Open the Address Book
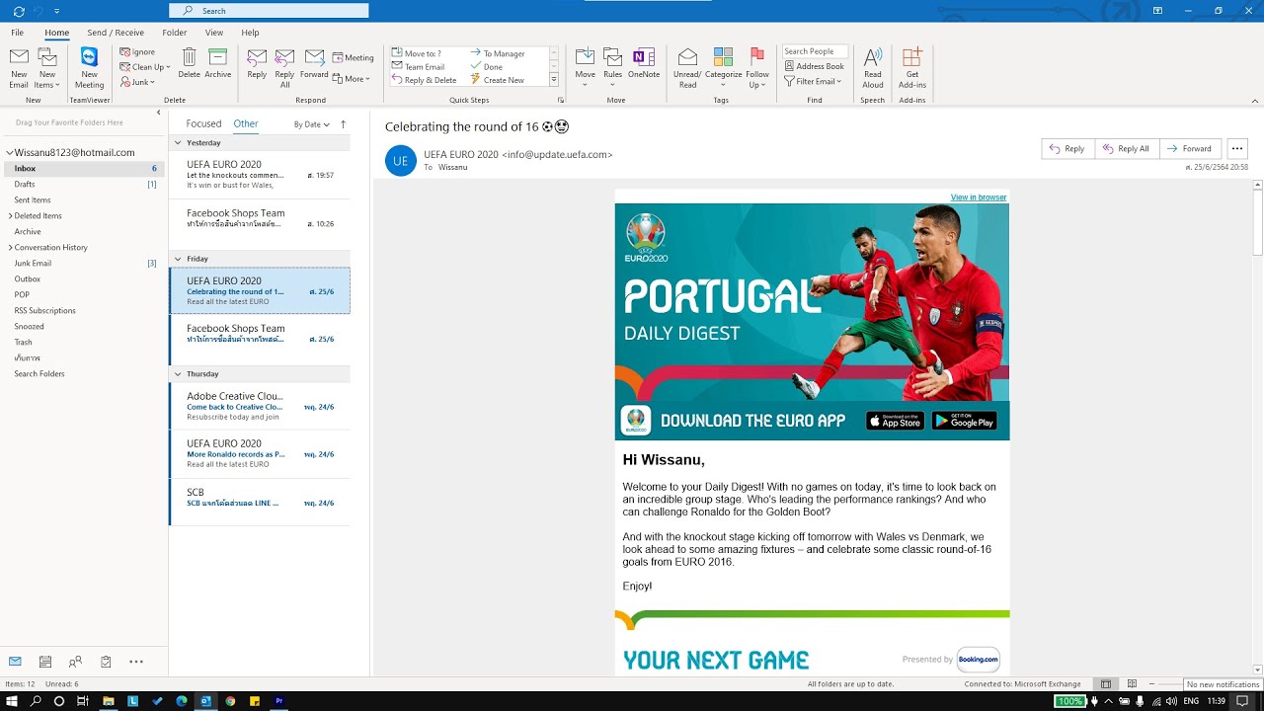Image resolution: width=1264 pixels, height=711 pixels. pos(815,66)
